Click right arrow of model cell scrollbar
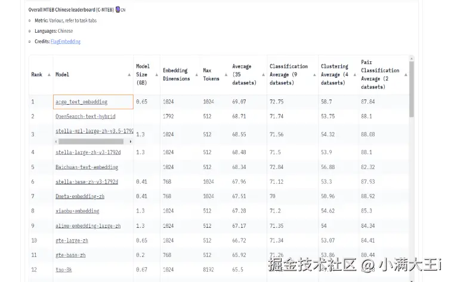The height and width of the screenshot is (282, 451). click(x=131, y=142)
